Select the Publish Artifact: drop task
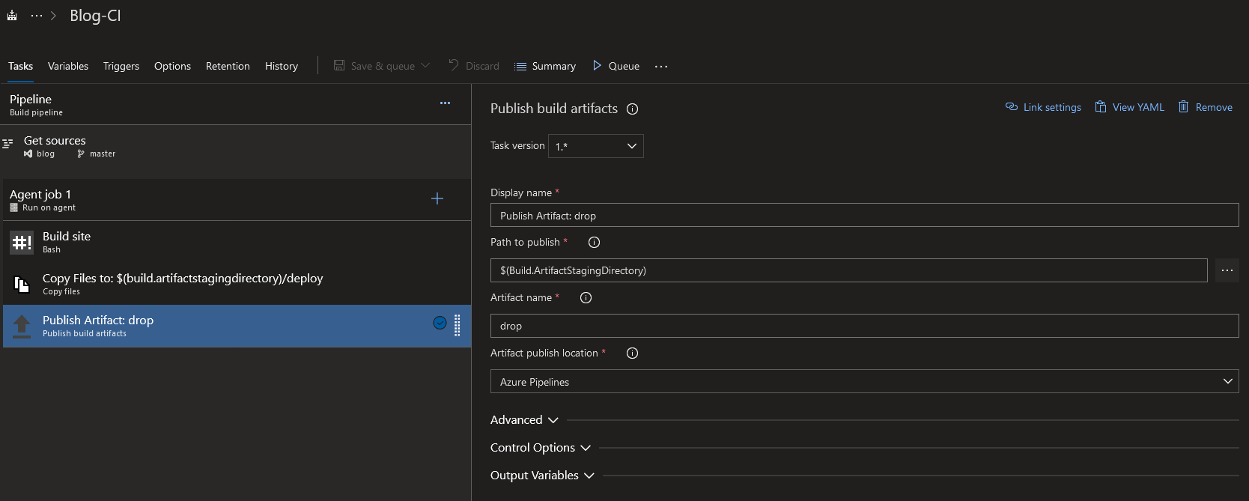1249x501 pixels. click(x=237, y=326)
